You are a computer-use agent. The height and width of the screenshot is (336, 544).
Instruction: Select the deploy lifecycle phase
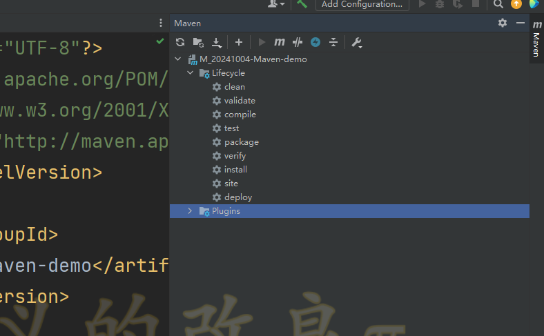pos(238,197)
